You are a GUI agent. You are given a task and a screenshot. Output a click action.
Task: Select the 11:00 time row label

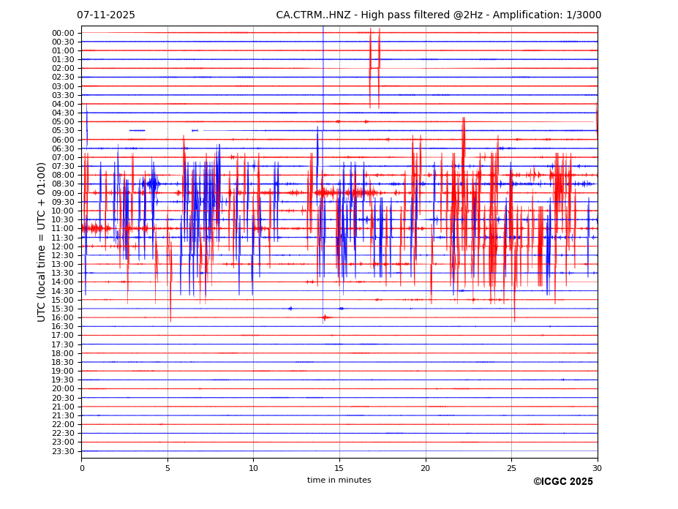coord(62,229)
